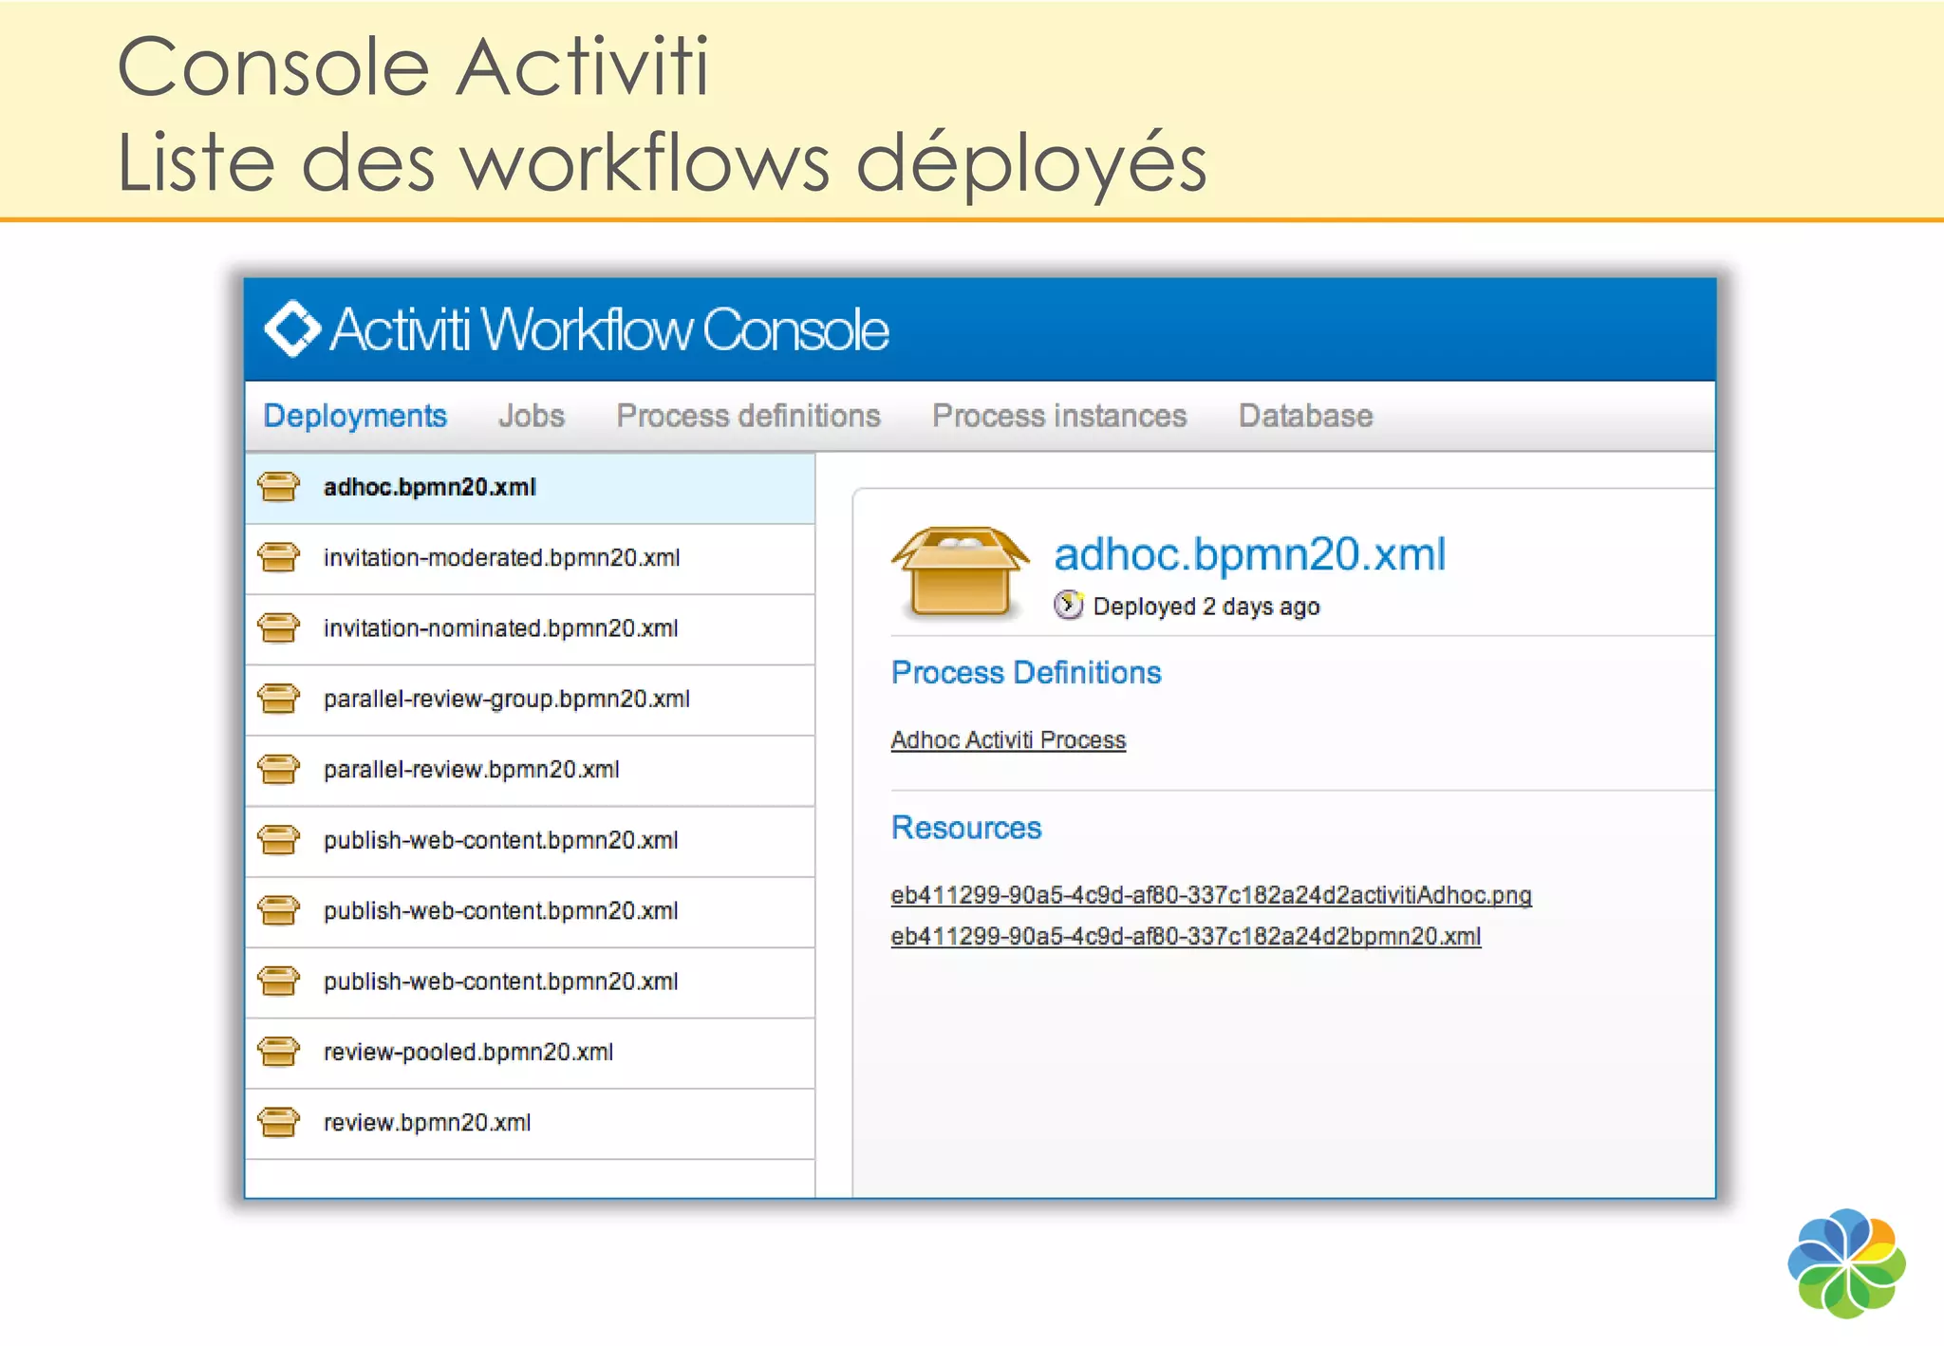Click the box icon beside parallel-review-group.bpmn20.xml
The image size is (1944, 1346).
point(278,699)
